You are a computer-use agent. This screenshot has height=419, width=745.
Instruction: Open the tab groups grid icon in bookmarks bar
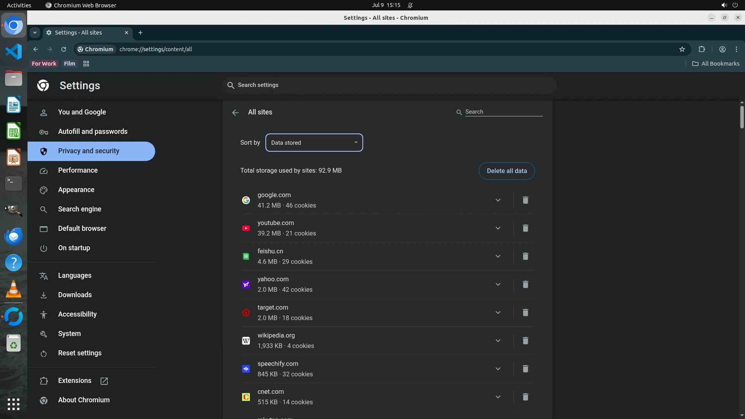pos(86,64)
